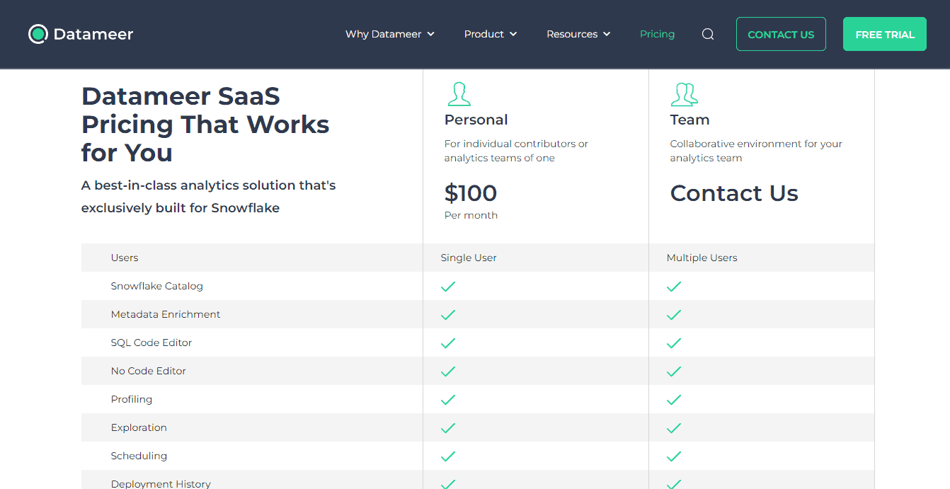Open the Pricing nav item
This screenshot has width=950, height=489.
[x=657, y=34]
